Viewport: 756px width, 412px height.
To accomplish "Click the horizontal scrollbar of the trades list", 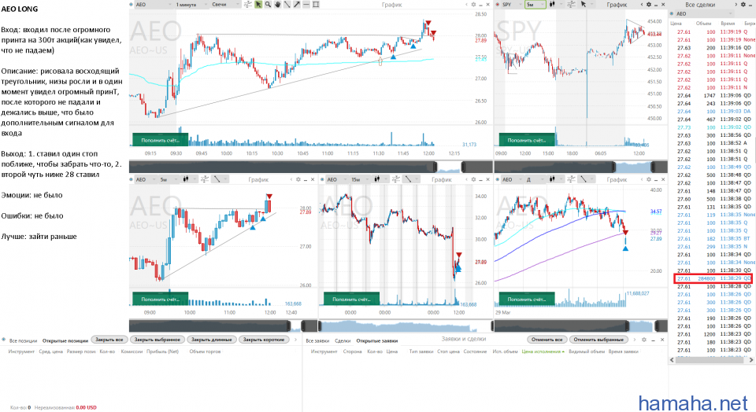I will [712, 359].
